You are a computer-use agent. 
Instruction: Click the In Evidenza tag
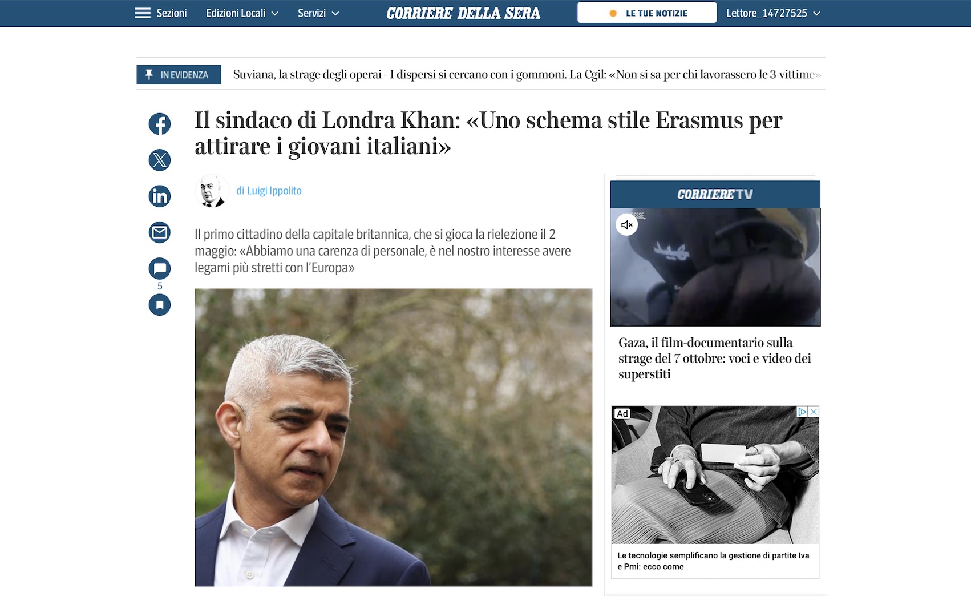coord(179,75)
